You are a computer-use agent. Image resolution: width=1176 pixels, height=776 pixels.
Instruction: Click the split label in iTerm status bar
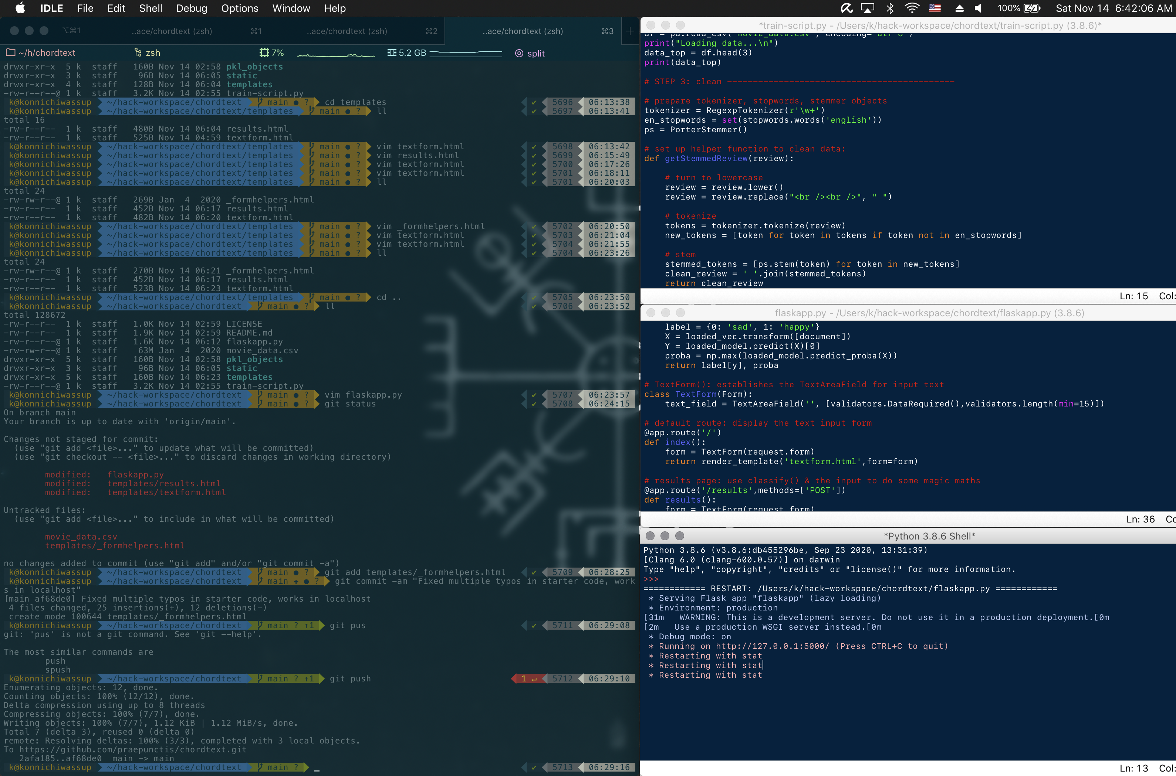coord(536,53)
